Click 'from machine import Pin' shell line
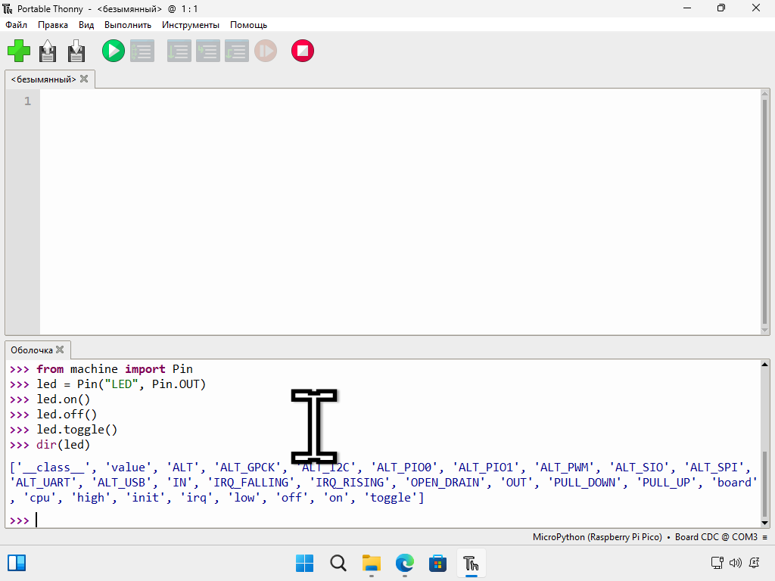Image resolution: width=775 pixels, height=581 pixels. point(114,369)
